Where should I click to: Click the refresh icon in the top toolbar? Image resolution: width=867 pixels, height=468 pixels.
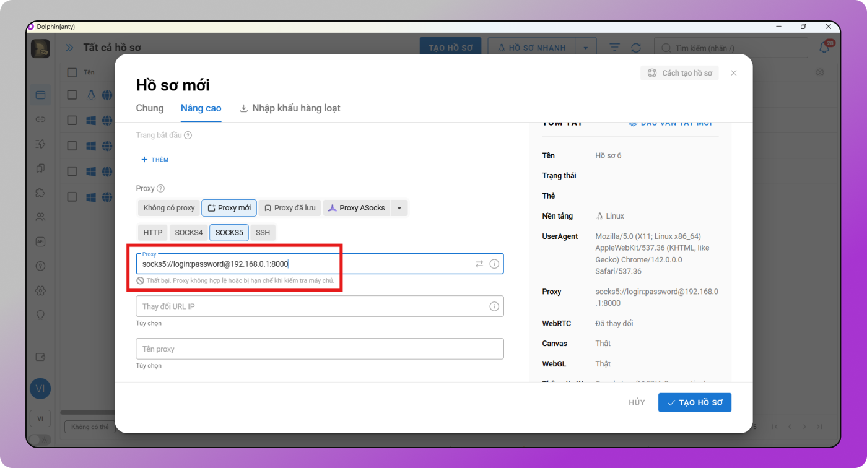(636, 48)
